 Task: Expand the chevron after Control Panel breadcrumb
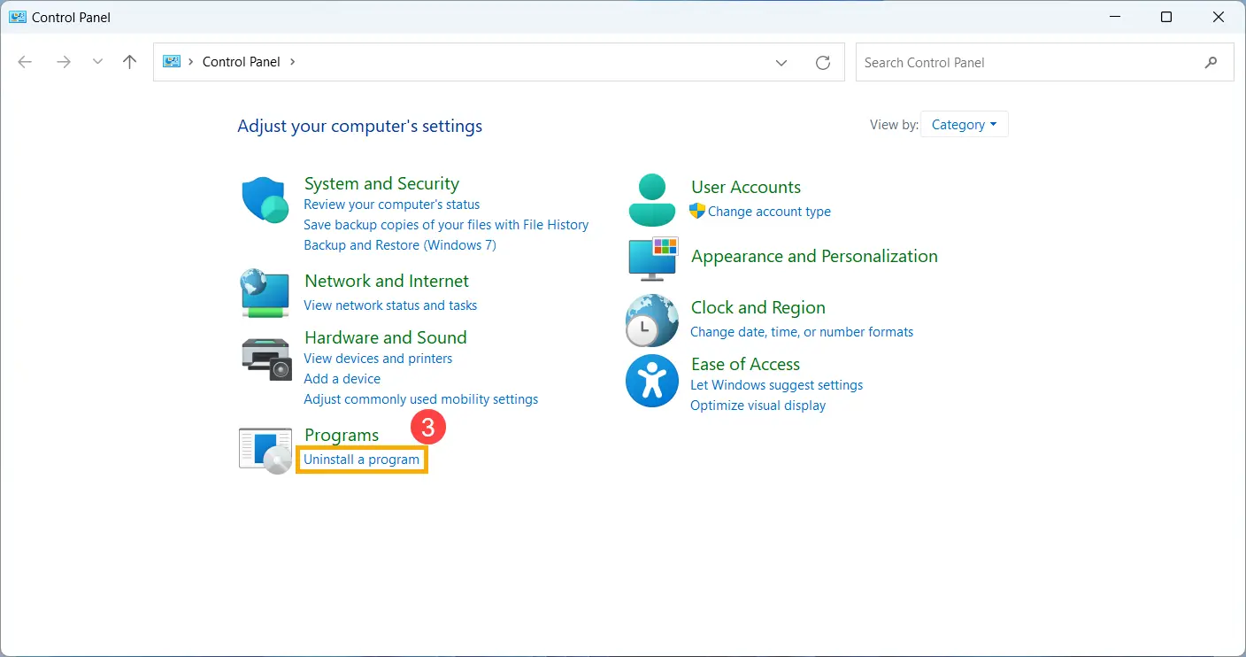(x=293, y=62)
